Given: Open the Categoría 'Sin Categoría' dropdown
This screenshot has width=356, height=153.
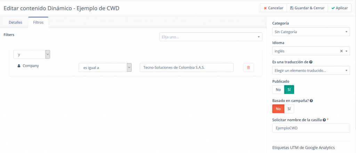Looking at the screenshot, I should tap(311, 32).
